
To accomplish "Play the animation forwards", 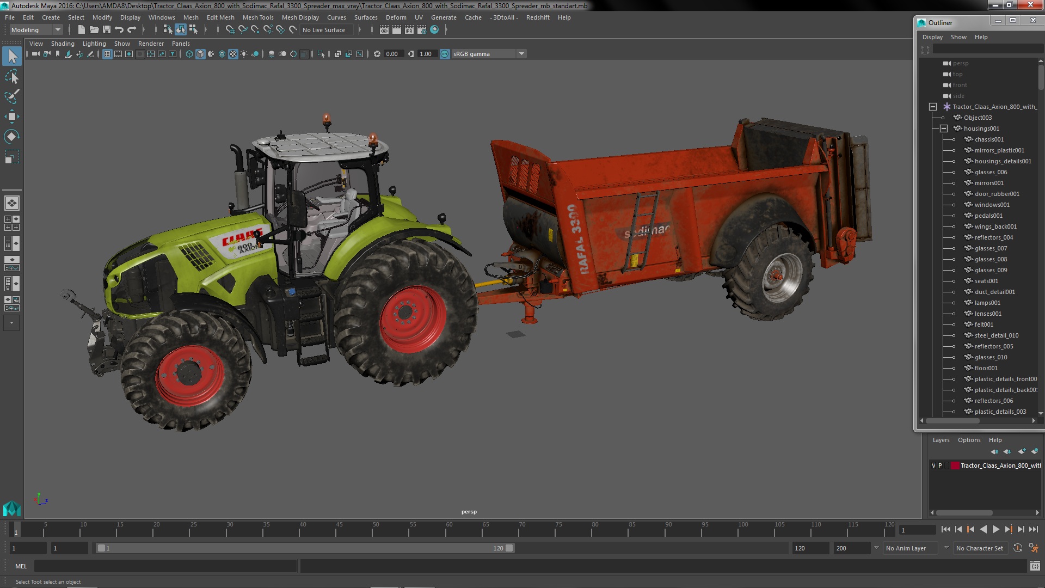I will coord(996,529).
